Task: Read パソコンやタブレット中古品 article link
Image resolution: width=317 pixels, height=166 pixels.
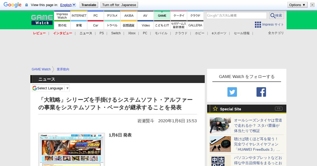Action: pos(258,160)
